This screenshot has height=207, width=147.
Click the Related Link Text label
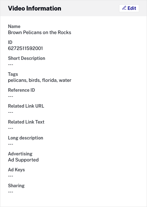click(x=26, y=122)
